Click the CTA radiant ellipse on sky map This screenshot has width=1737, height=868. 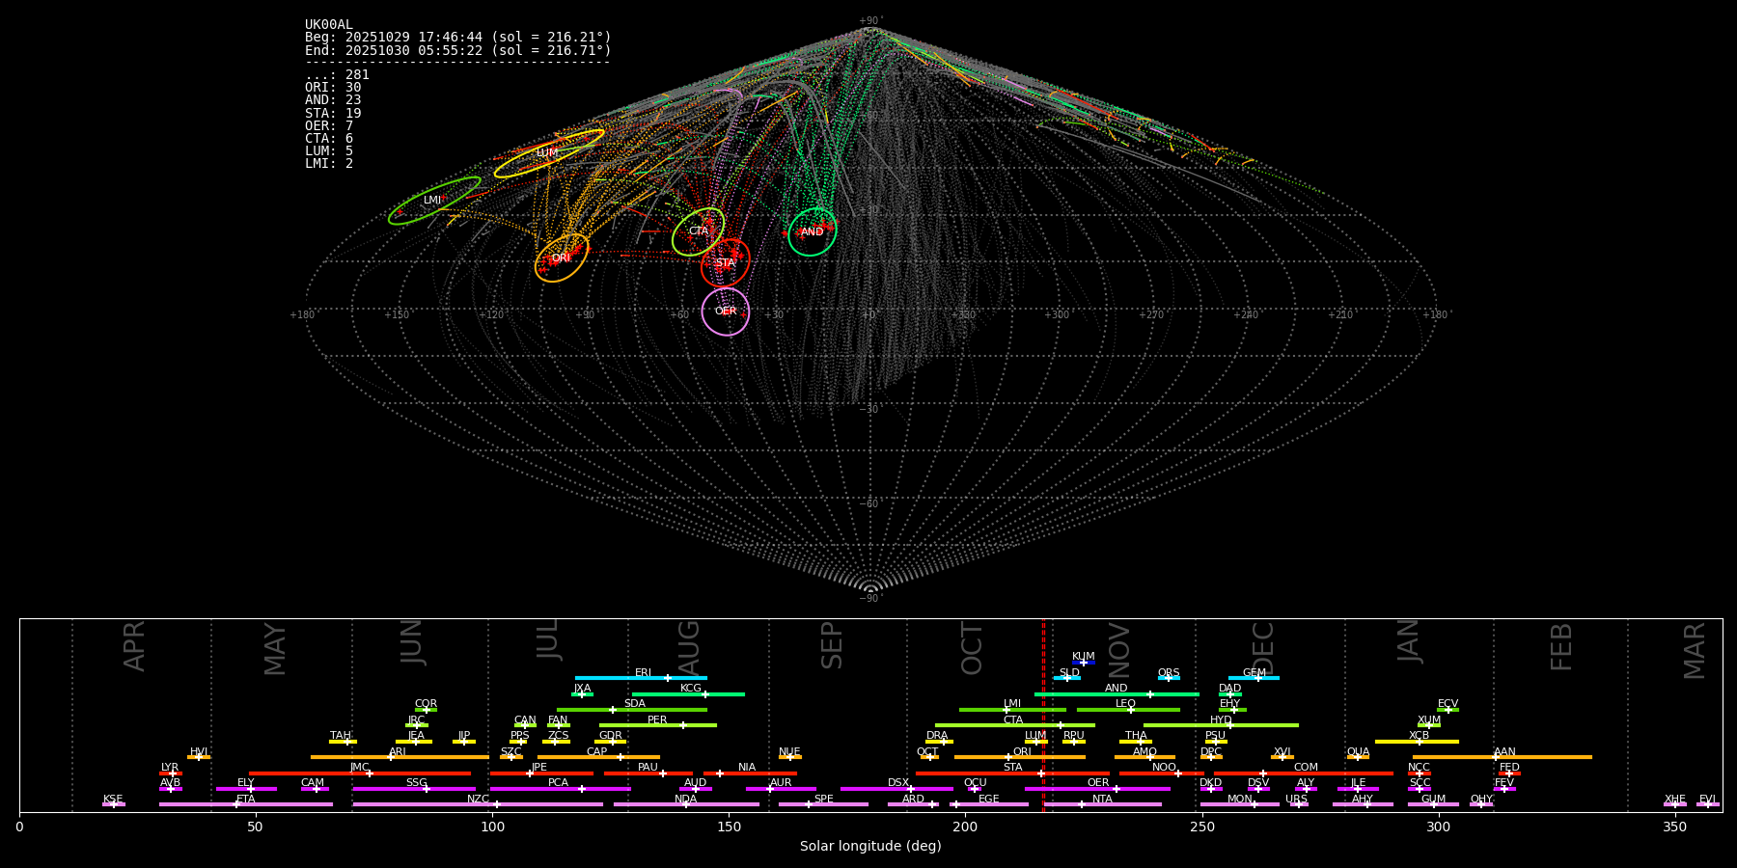click(698, 231)
